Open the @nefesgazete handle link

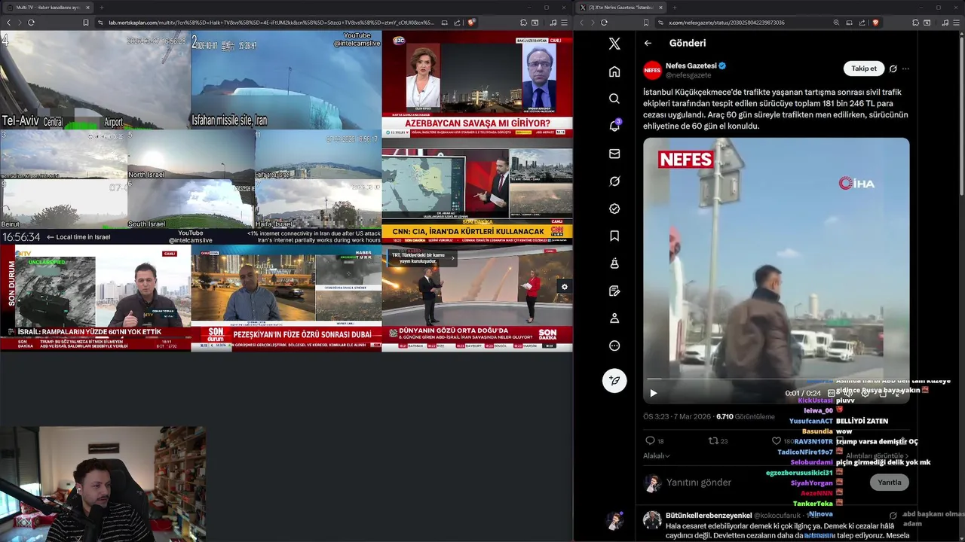pos(688,75)
